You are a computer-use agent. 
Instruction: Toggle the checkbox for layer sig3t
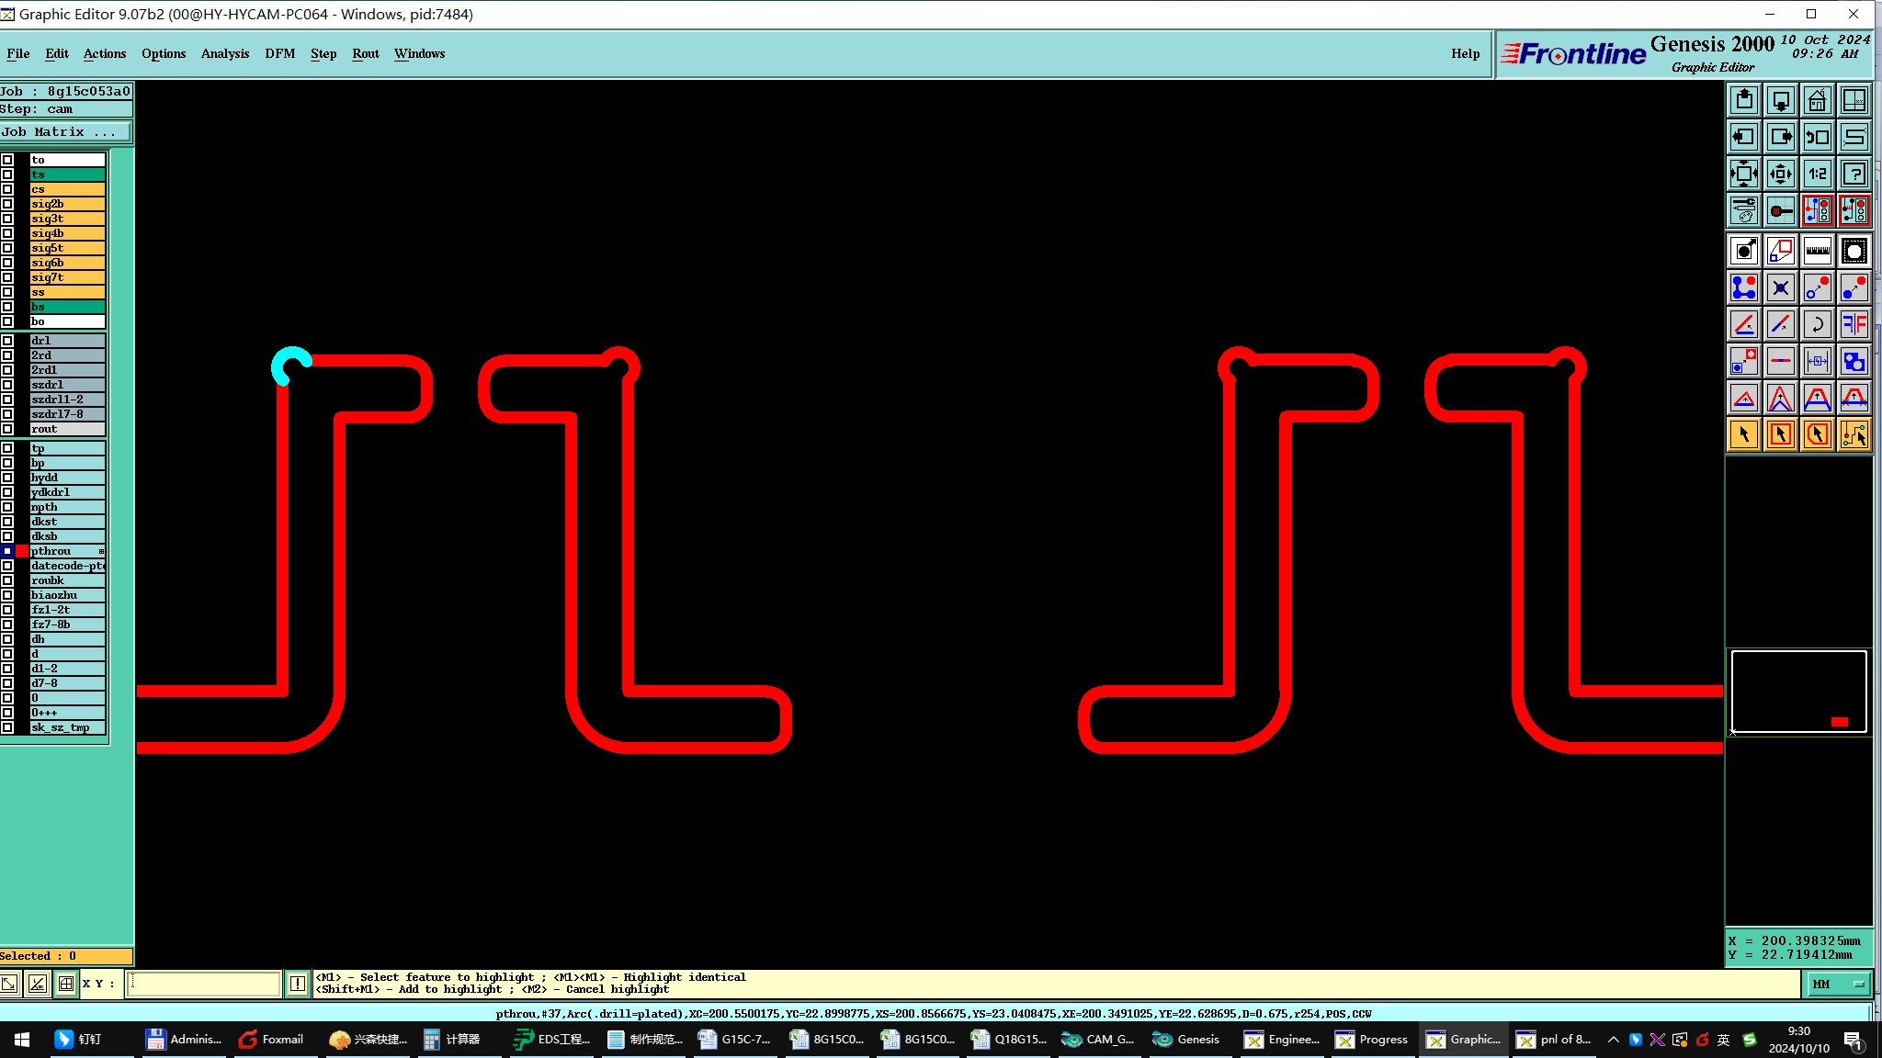coord(7,219)
